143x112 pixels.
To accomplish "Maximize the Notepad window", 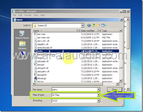I will (x=124, y=11).
